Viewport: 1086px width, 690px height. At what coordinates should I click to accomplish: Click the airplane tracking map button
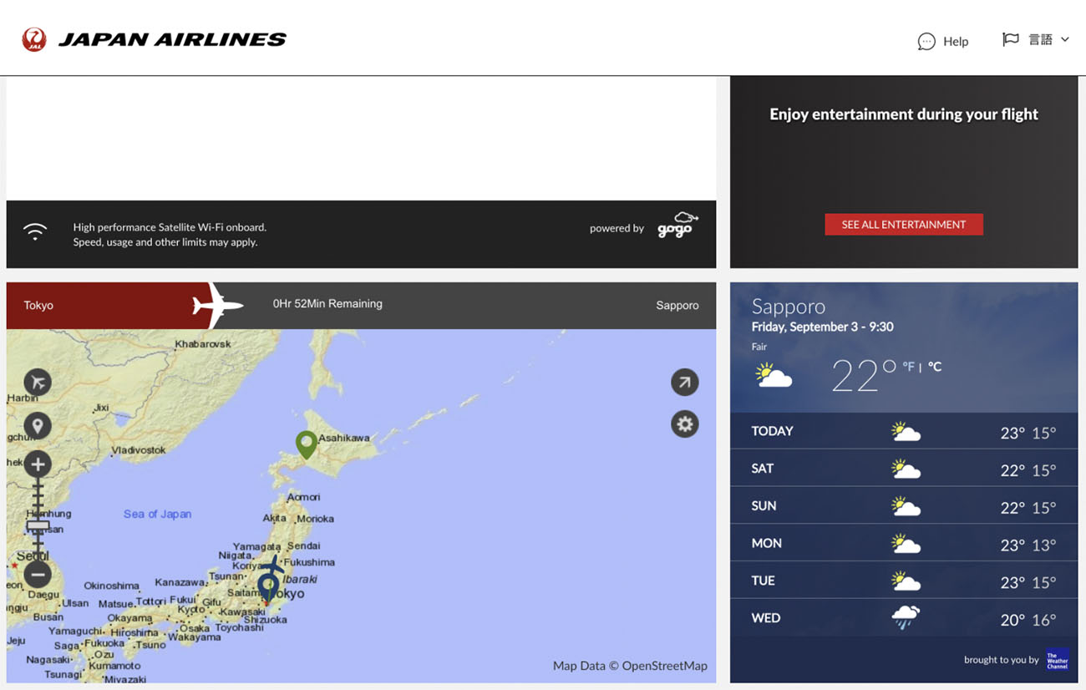tap(38, 382)
